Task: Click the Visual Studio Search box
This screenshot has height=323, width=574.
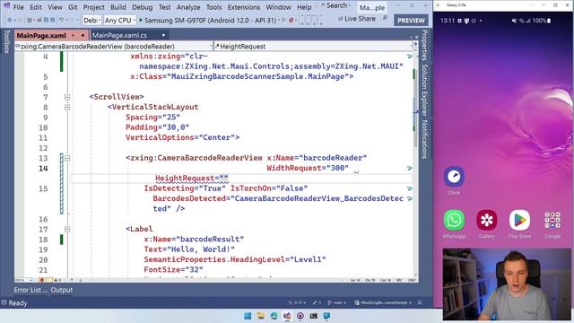Action: [335, 5]
